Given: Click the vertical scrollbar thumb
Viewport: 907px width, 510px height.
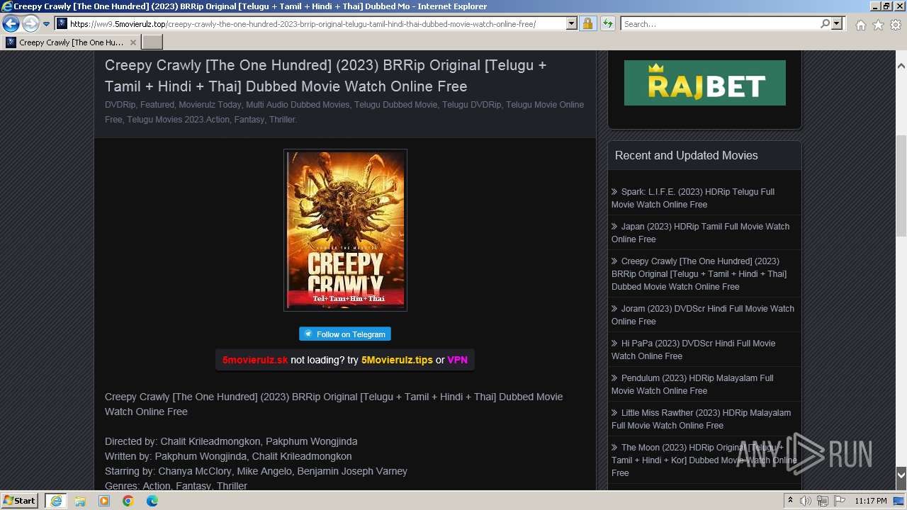Looking at the screenshot, I should [x=901, y=184].
